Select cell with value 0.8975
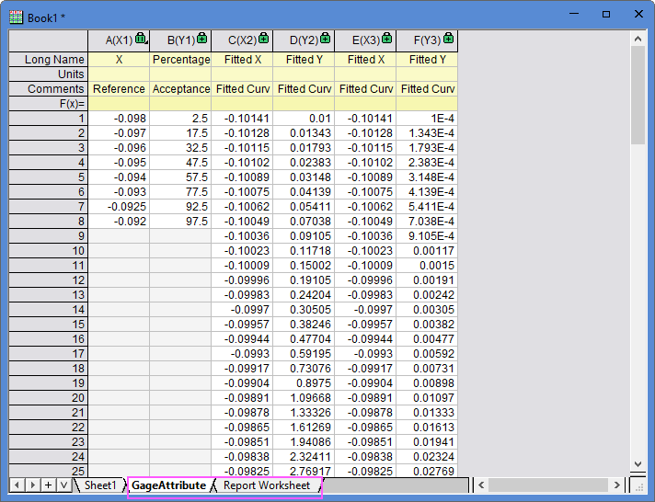The image size is (655, 502). point(304,383)
